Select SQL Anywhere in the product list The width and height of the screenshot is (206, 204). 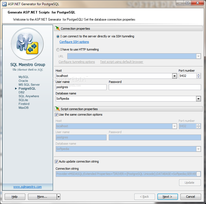(x=29, y=96)
